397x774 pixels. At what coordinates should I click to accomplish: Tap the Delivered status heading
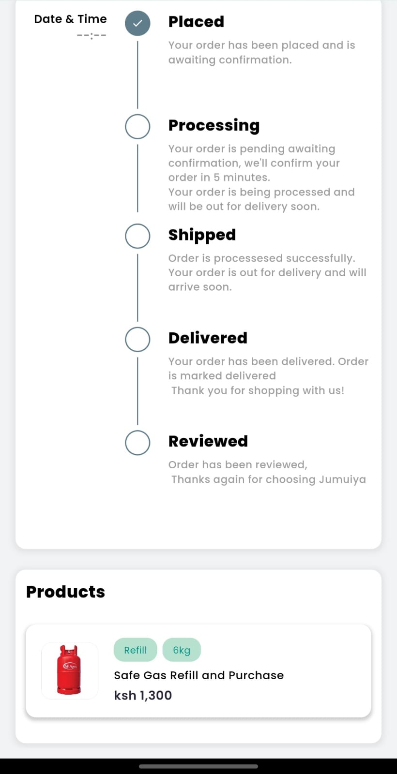pos(208,338)
